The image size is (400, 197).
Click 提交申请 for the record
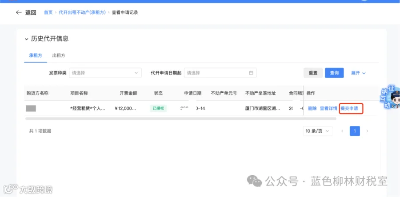tap(349, 108)
